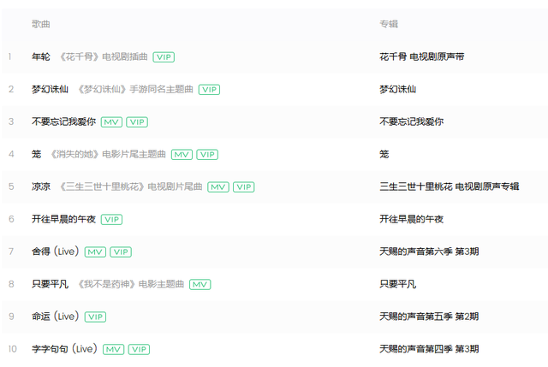
Task: Click subtitle 《梦幻诛仙》手游同名主题曲
Action: tap(135, 89)
